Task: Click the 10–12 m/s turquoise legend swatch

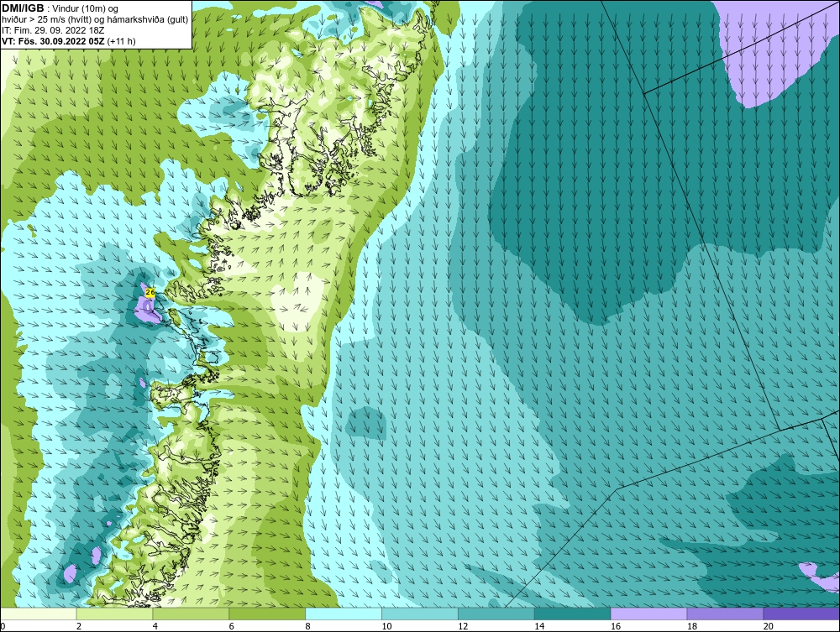Action: coord(420,614)
